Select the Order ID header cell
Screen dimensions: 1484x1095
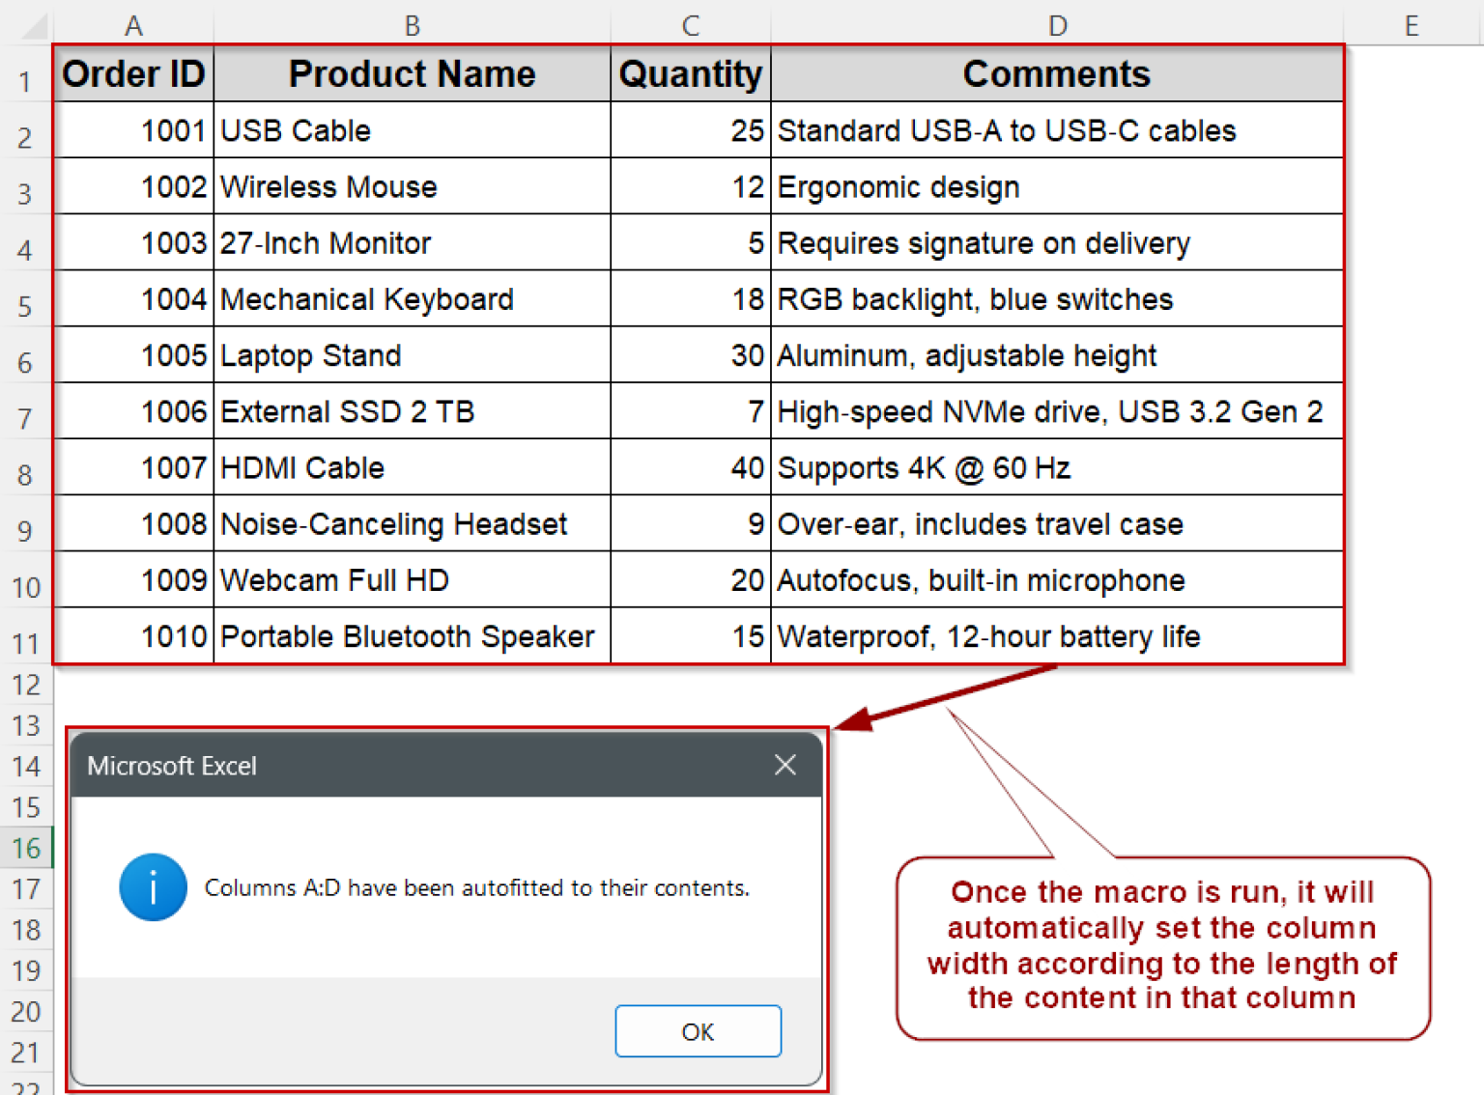click(133, 73)
